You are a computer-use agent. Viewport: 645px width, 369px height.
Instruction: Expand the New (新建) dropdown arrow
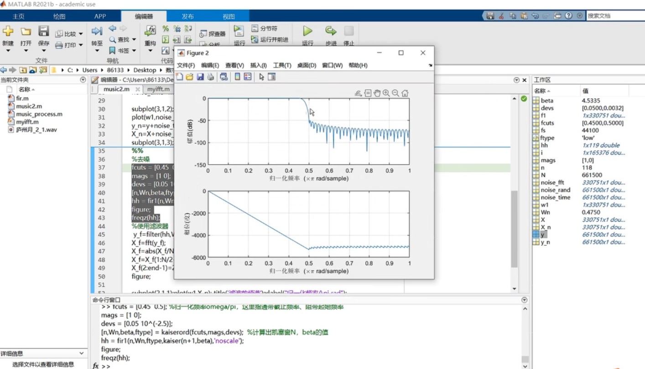tap(8, 50)
